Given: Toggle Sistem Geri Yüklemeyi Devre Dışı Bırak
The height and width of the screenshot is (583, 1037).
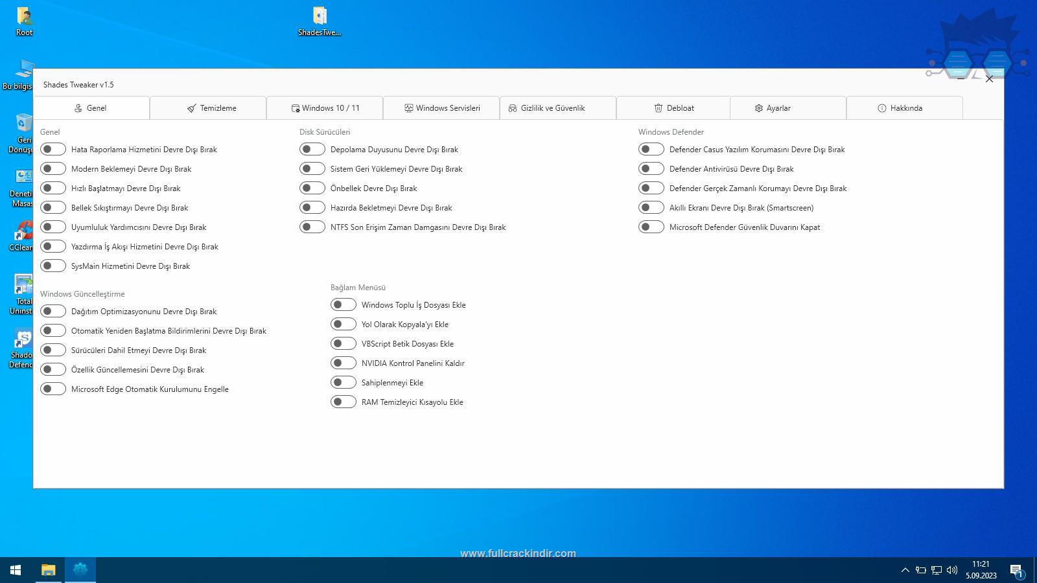Looking at the screenshot, I should [312, 168].
